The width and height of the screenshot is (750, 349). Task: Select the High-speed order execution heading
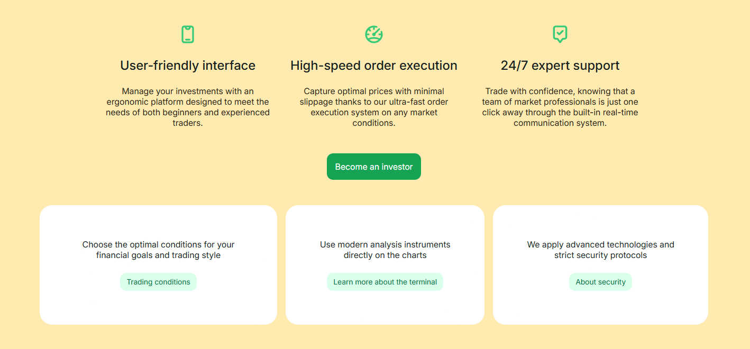374,66
